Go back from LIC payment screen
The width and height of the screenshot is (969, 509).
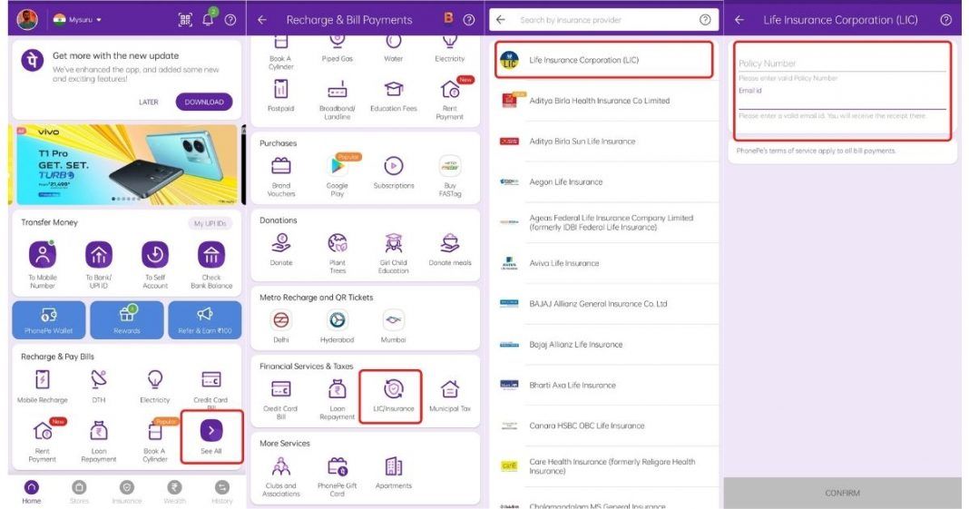[x=739, y=20]
